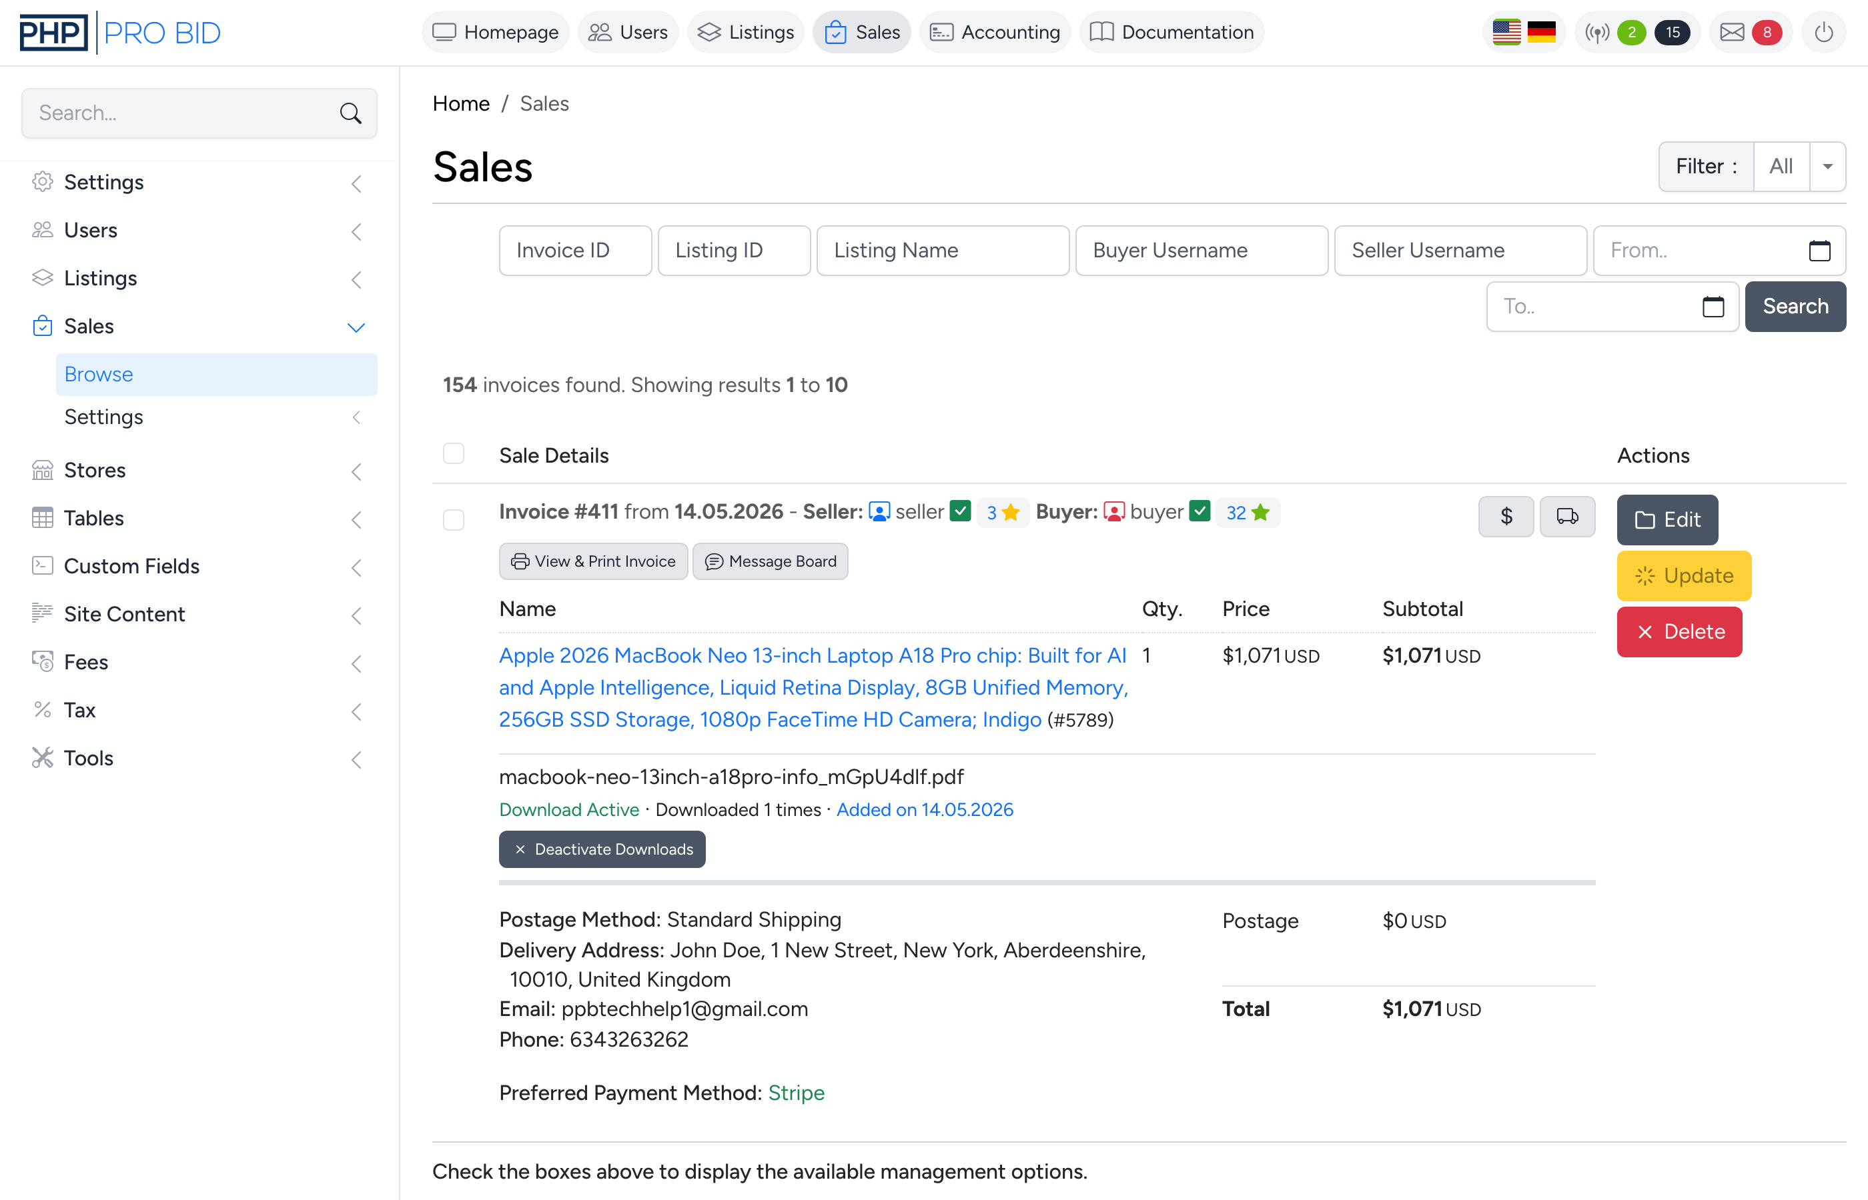Click the yellow Update button
This screenshot has width=1868, height=1200.
pyautogui.click(x=1683, y=576)
